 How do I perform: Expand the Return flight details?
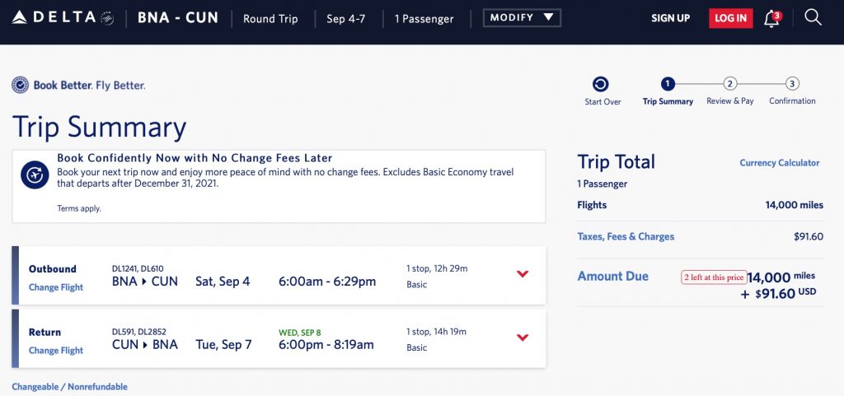[523, 337]
